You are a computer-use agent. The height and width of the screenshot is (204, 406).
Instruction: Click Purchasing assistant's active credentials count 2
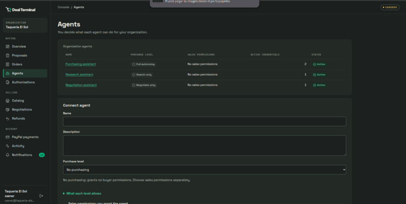pyautogui.click(x=306, y=64)
